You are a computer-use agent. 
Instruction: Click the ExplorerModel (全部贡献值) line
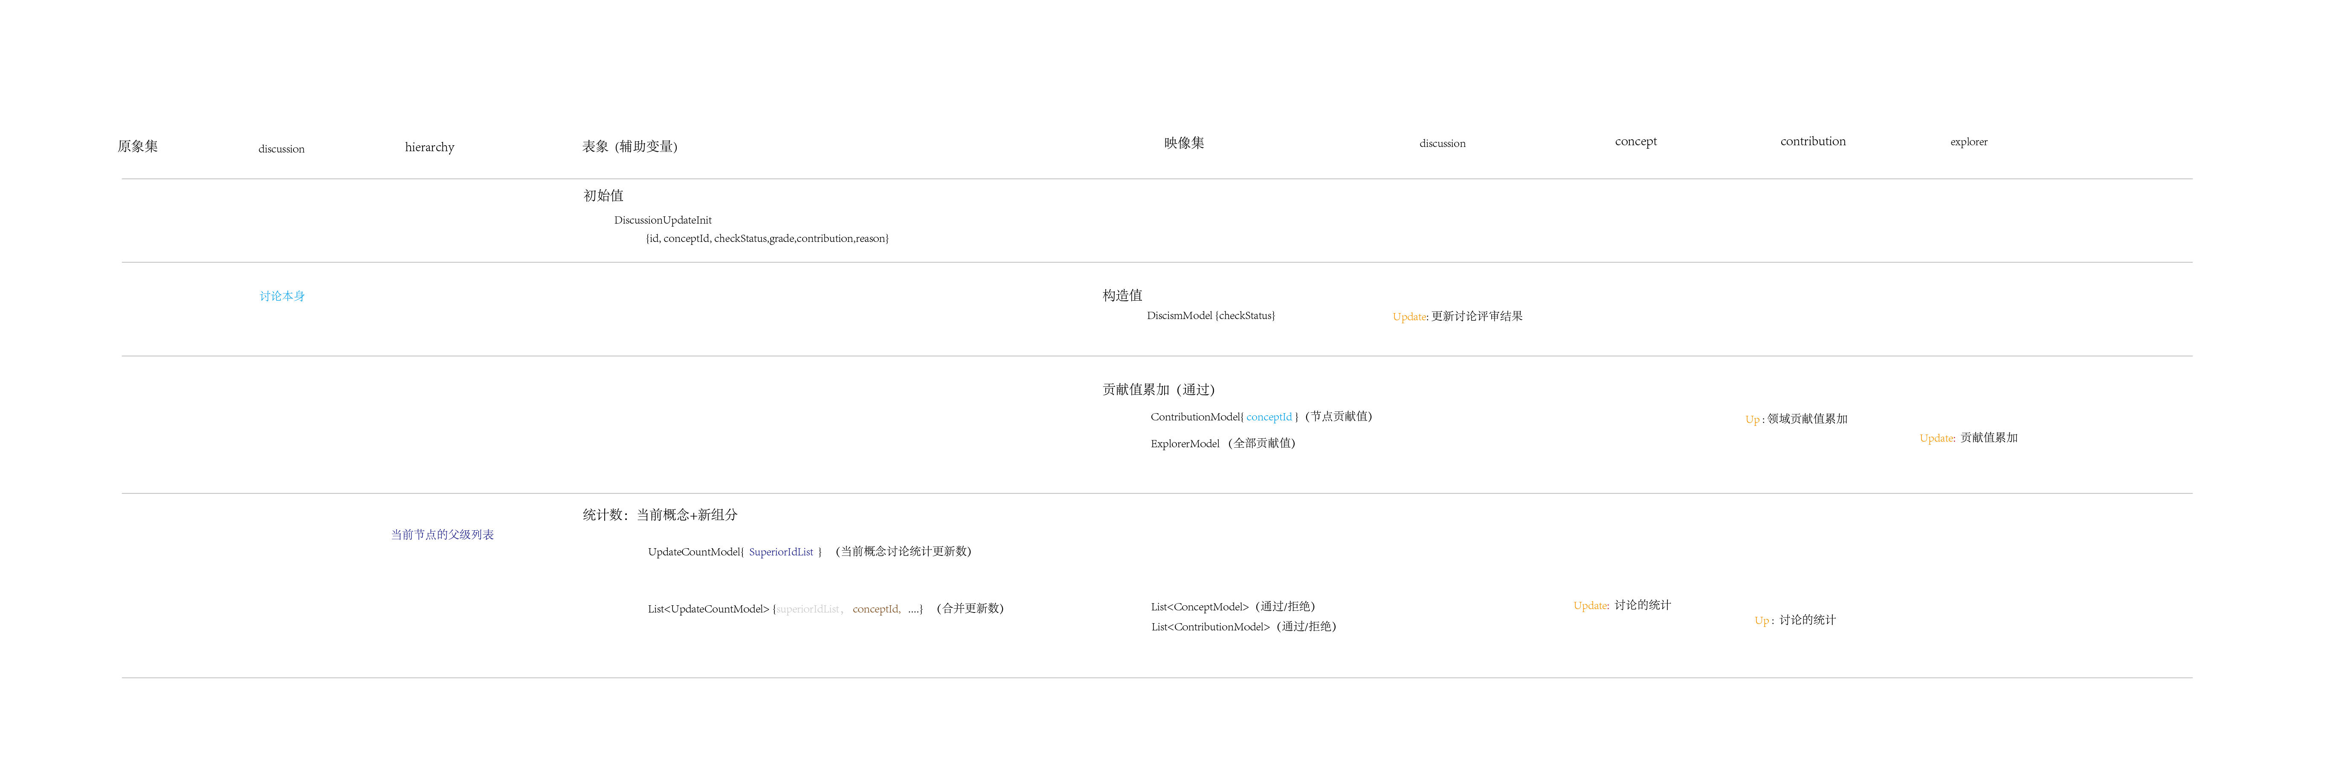click(x=1222, y=443)
